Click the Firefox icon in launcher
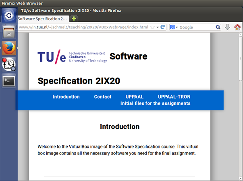The image size is (243, 181). coord(8,48)
